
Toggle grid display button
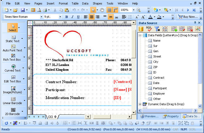tap(109, 10)
